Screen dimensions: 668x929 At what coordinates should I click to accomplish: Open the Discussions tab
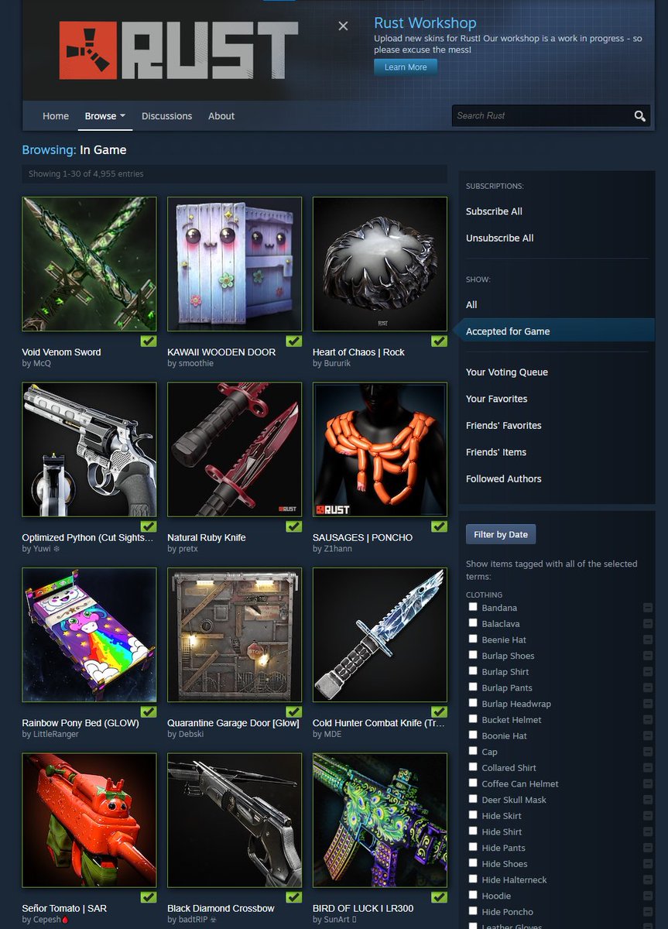(166, 116)
